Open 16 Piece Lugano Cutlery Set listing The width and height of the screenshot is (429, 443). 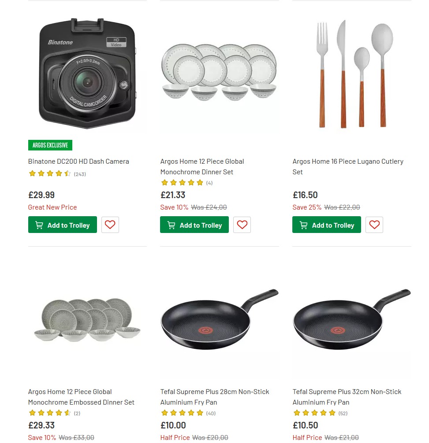point(348,166)
